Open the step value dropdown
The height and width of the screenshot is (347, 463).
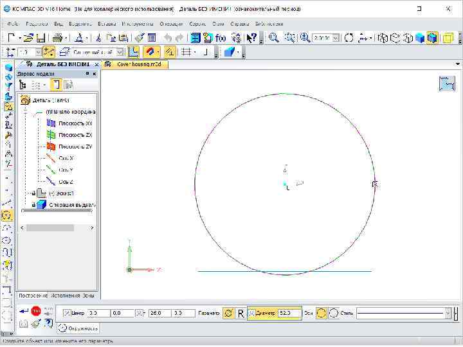click(39, 53)
